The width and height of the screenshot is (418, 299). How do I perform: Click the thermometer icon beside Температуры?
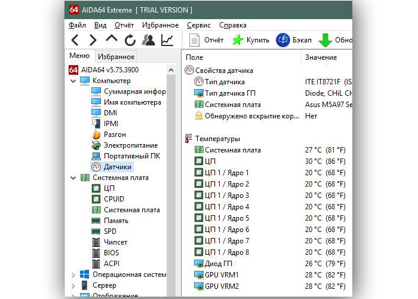189,139
